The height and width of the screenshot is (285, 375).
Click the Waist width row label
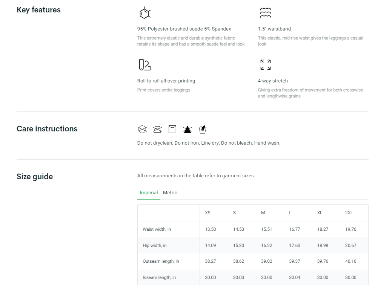(x=157, y=229)
